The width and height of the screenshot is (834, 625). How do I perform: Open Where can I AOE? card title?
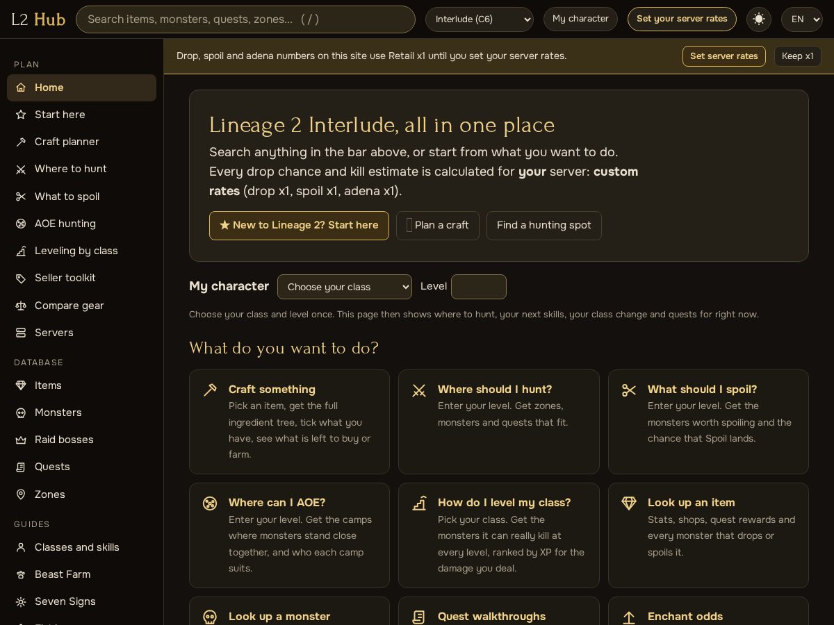point(277,503)
